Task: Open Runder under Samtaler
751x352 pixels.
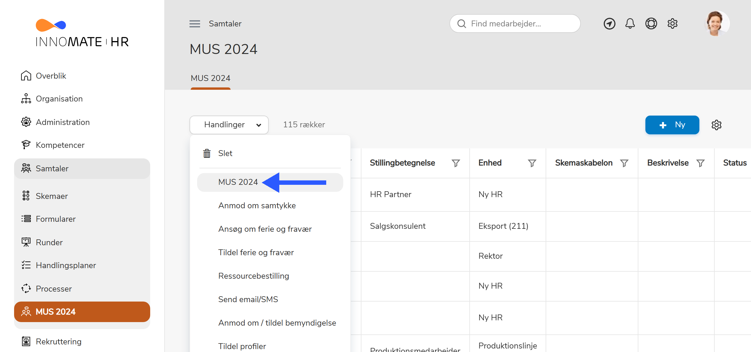Action: pyautogui.click(x=82, y=242)
